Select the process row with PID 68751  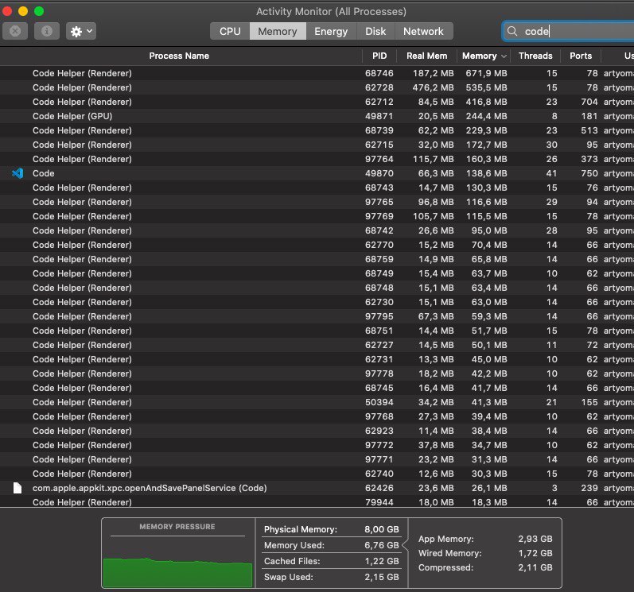pos(317,331)
